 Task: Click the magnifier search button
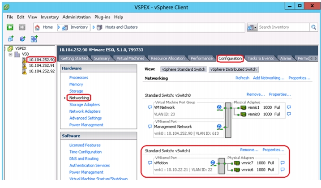pyautogui.click(x=314, y=27)
